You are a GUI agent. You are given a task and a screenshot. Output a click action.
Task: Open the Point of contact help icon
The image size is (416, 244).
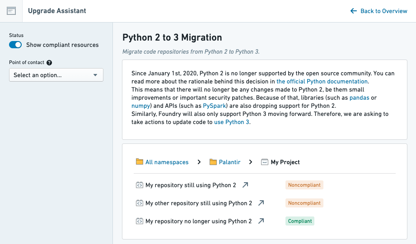point(49,63)
